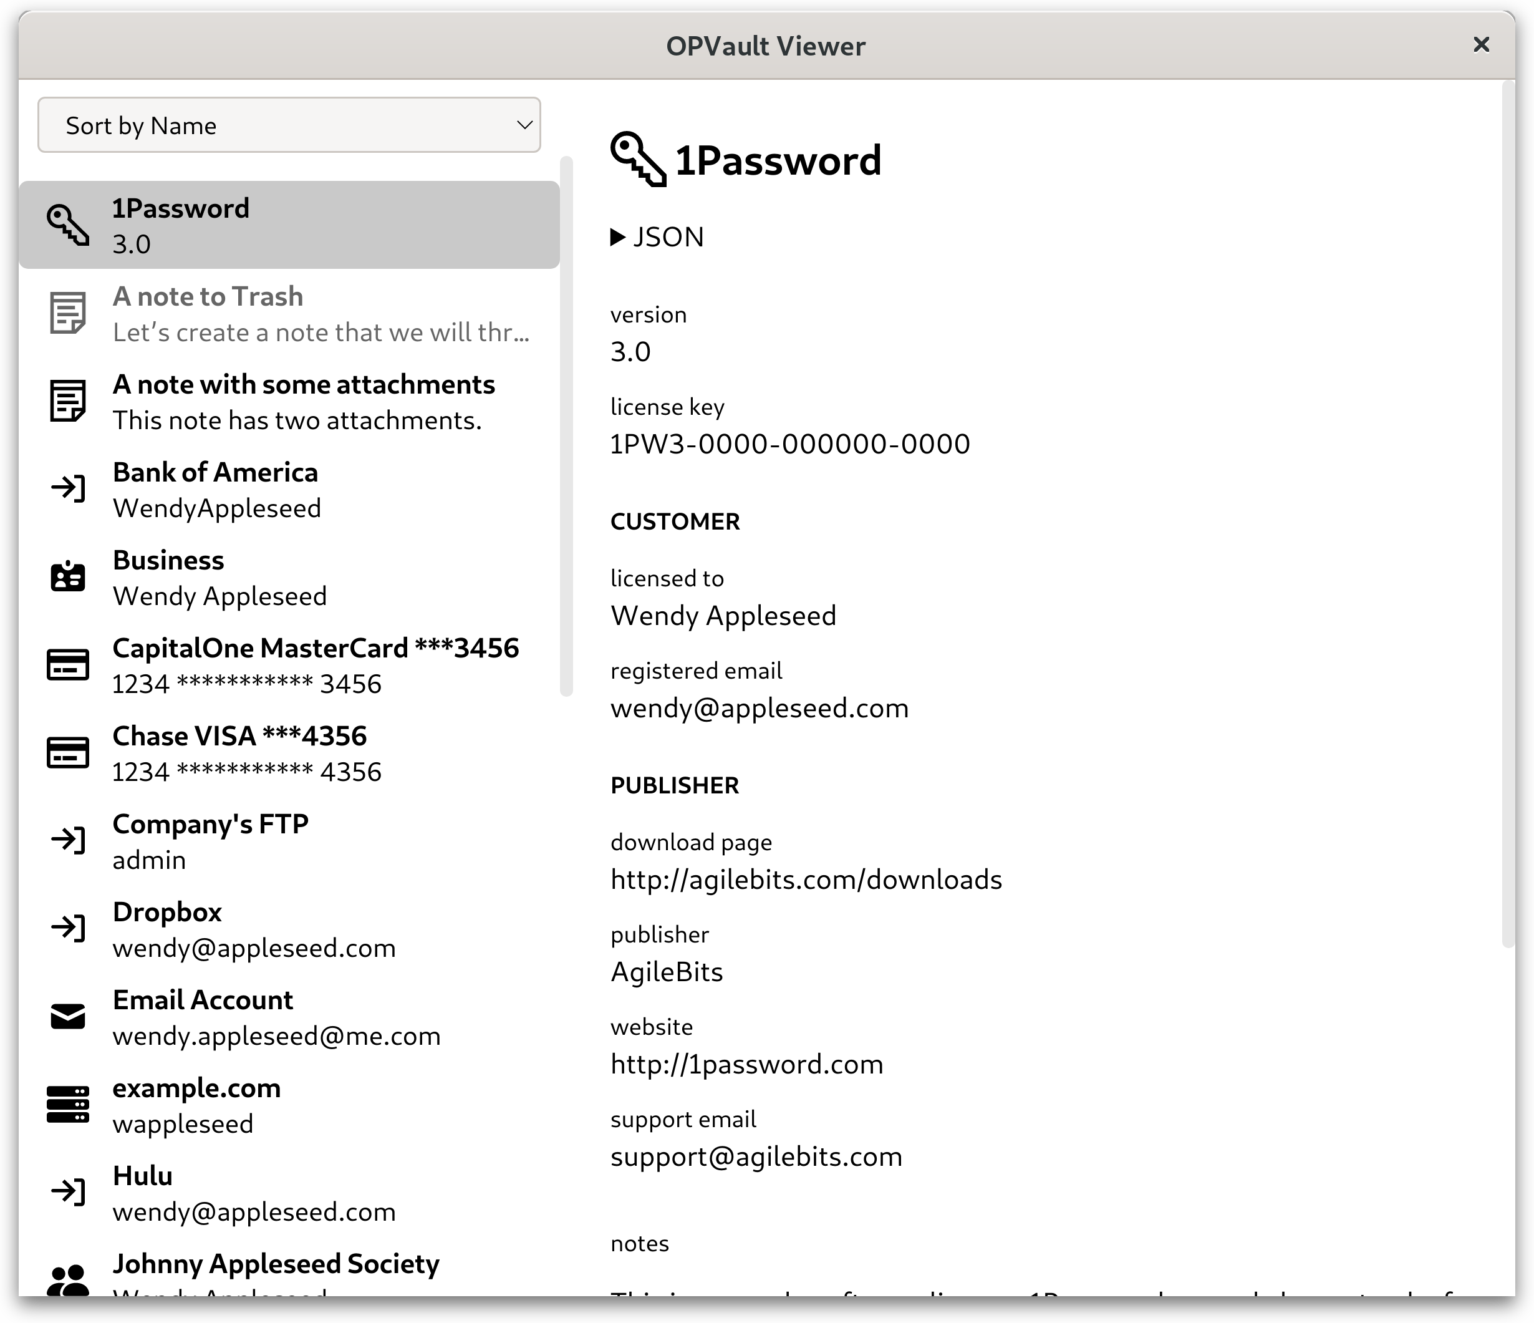Click note icon beside A note with some attachments
The height and width of the screenshot is (1323, 1534).
(x=68, y=400)
